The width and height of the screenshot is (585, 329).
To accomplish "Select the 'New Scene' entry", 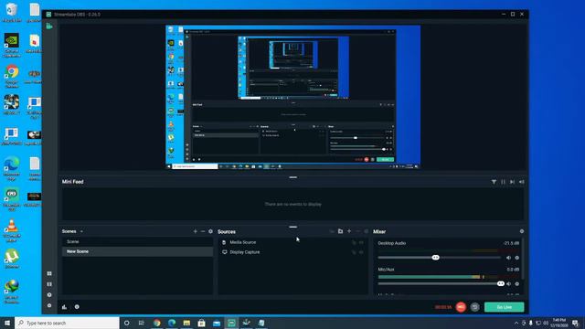I will pyautogui.click(x=137, y=251).
